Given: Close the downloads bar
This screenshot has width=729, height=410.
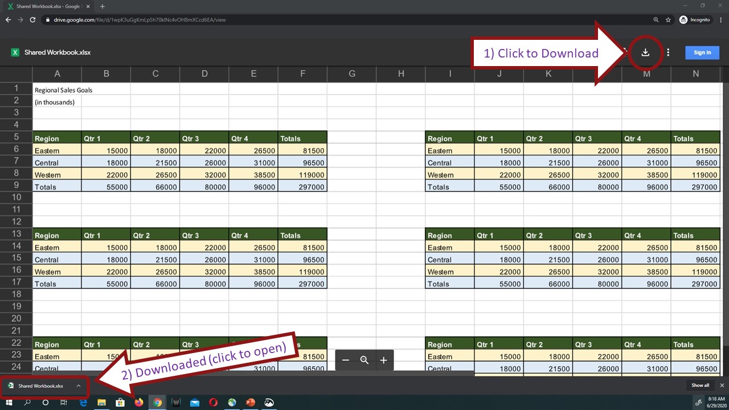Looking at the screenshot, I should point(722,386).
